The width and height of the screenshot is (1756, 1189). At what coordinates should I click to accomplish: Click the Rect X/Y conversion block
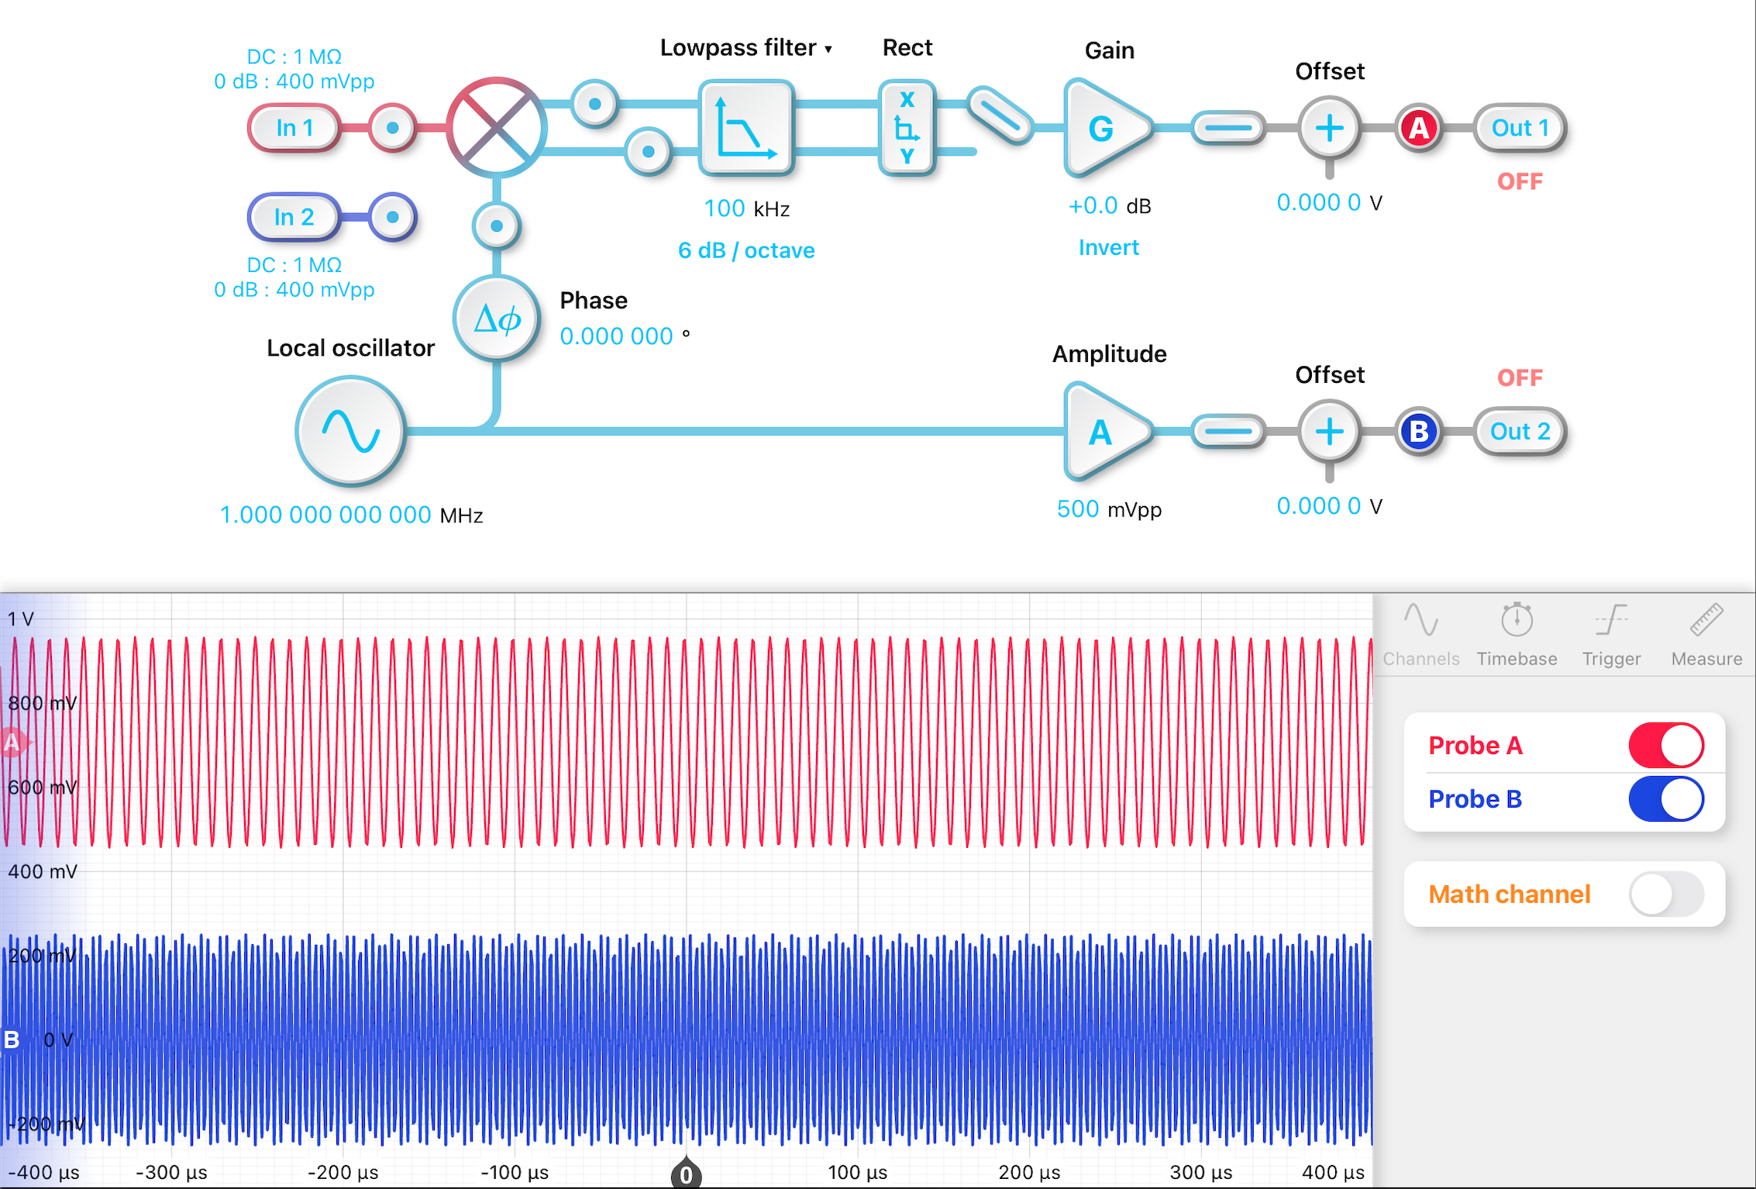click(907, 127)
